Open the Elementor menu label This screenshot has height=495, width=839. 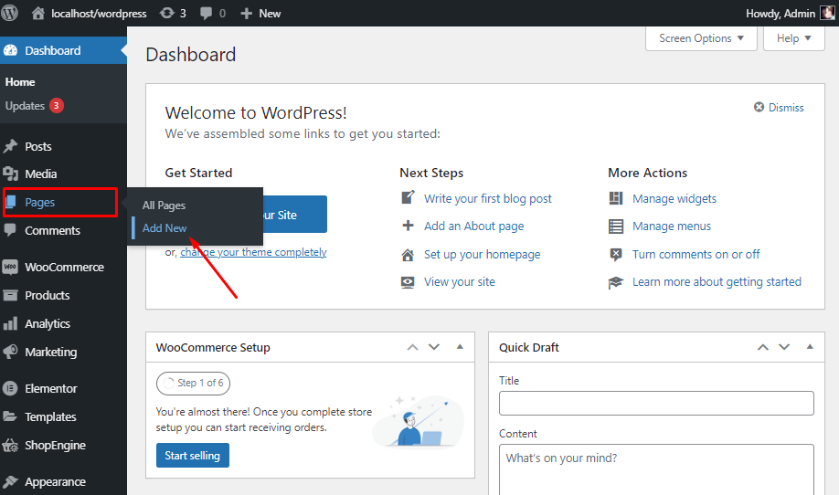click(51, 388)
